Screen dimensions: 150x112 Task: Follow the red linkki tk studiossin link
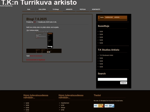[x=36, y=56]
